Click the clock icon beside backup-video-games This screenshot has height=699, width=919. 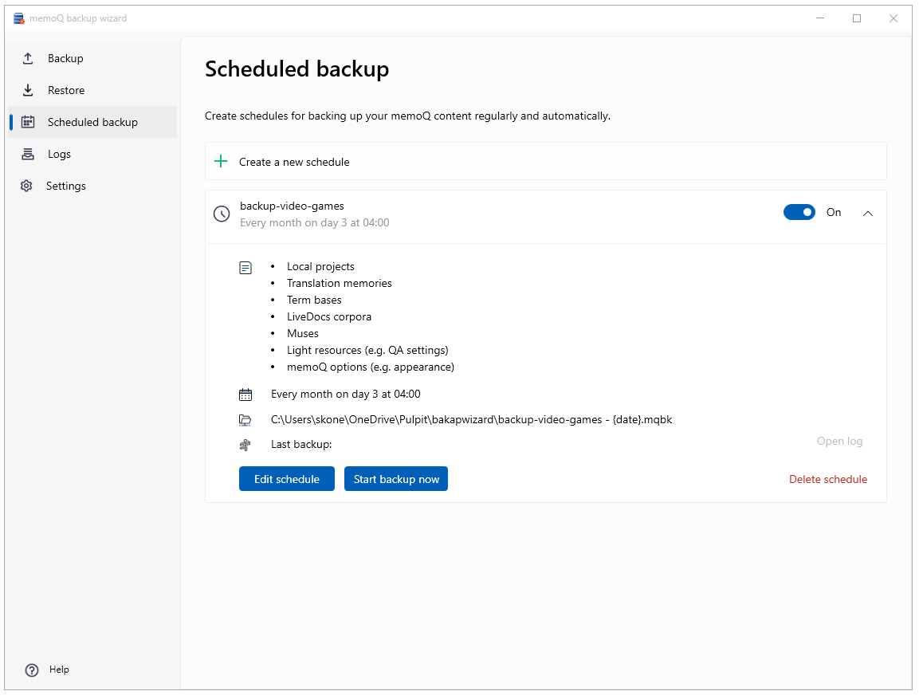(x=221, y=213)
